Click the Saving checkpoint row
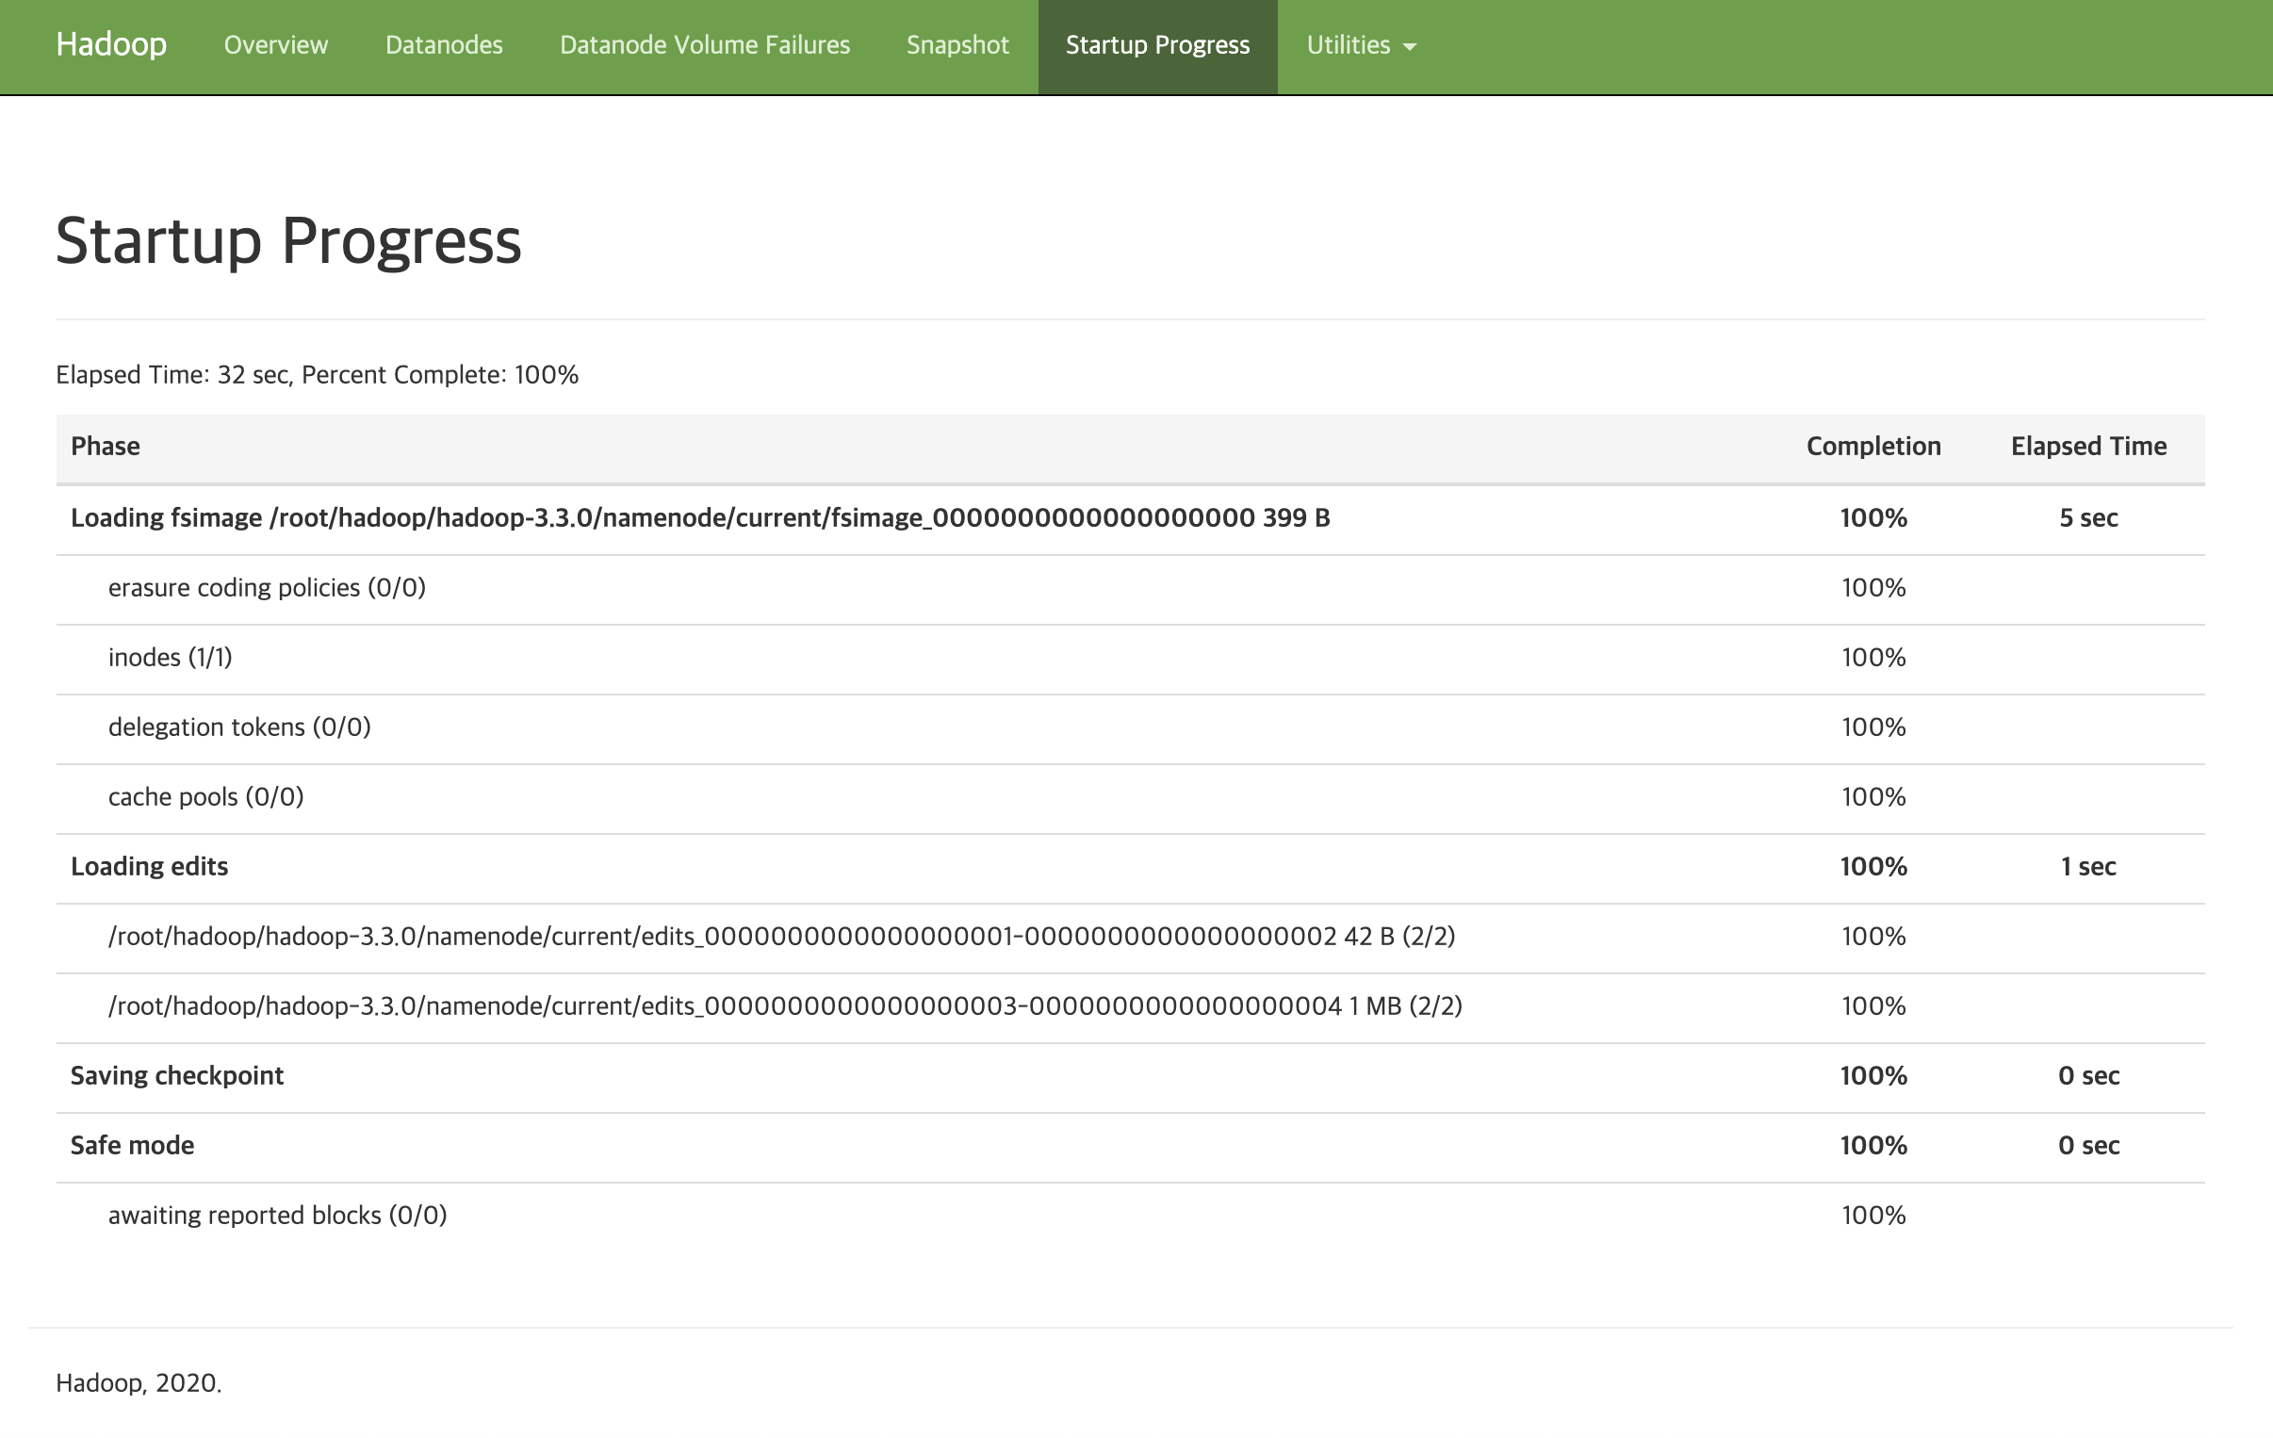 click(x=176, y=1076)
